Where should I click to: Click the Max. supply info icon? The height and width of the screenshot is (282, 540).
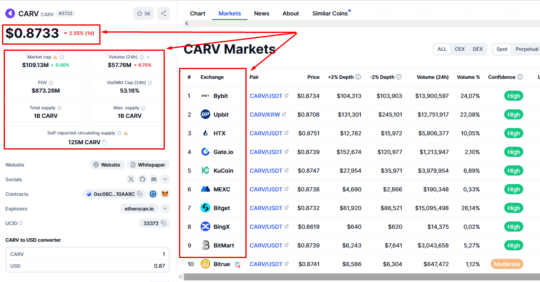[x=143, y=108]
